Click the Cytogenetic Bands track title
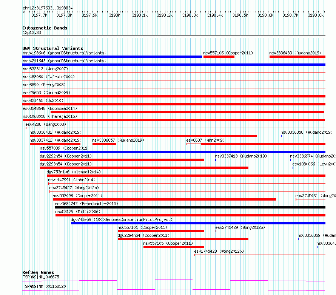 click(45, 28)
